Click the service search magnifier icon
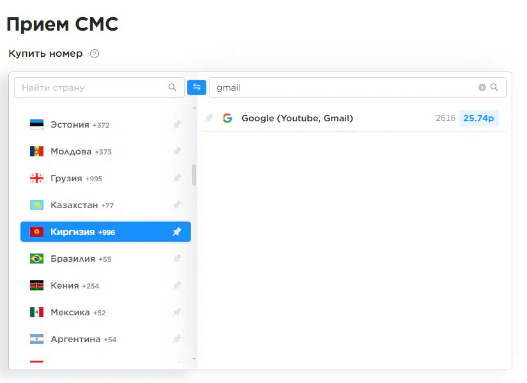The height and width of the screenshot is (383, 527). coord(494,87)
